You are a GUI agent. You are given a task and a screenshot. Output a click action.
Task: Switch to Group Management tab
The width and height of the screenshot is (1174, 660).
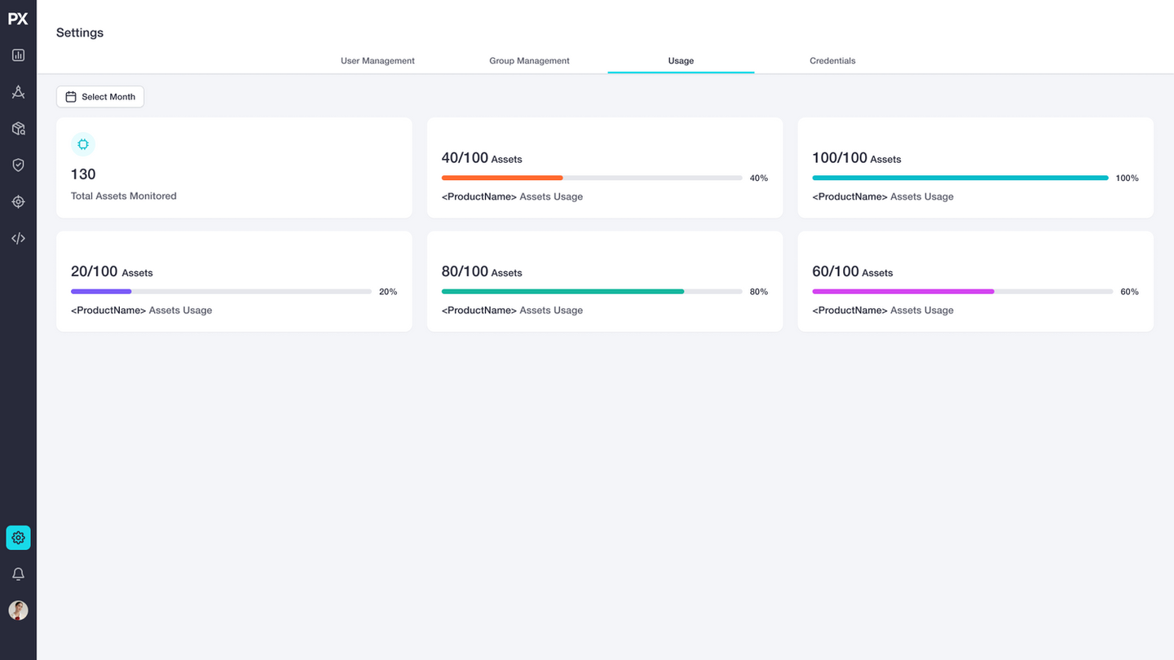(529, 61)
